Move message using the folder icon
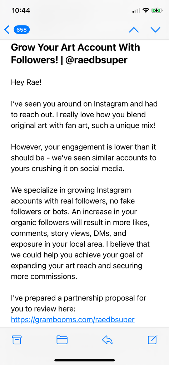The image size is (169, 365). click(x=62, y=340)
